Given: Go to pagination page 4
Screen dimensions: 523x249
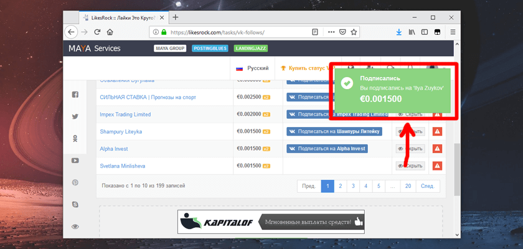Looking at the screenshot, I should 366,186.
